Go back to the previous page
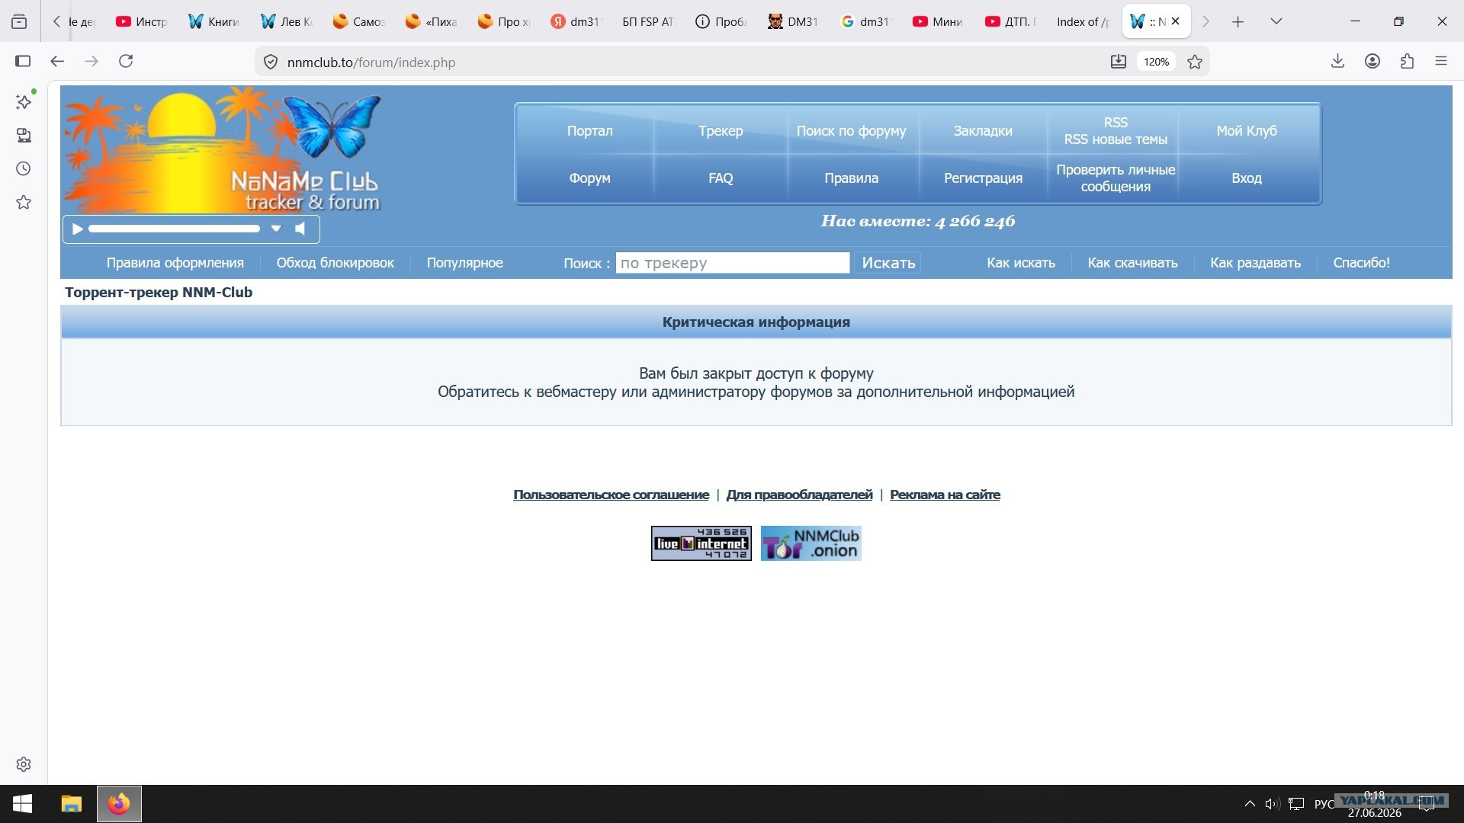Screen dimensions: 1464x823 pyautogui.click(x=57, y=61)
